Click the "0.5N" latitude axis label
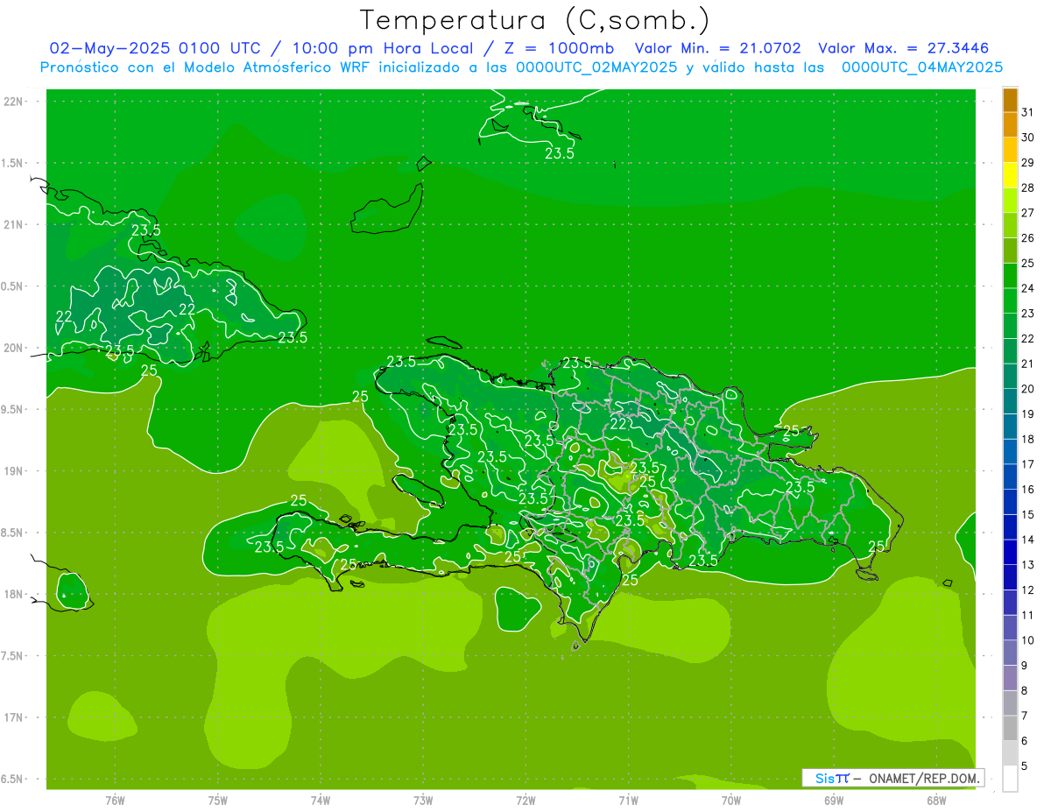 11,286
